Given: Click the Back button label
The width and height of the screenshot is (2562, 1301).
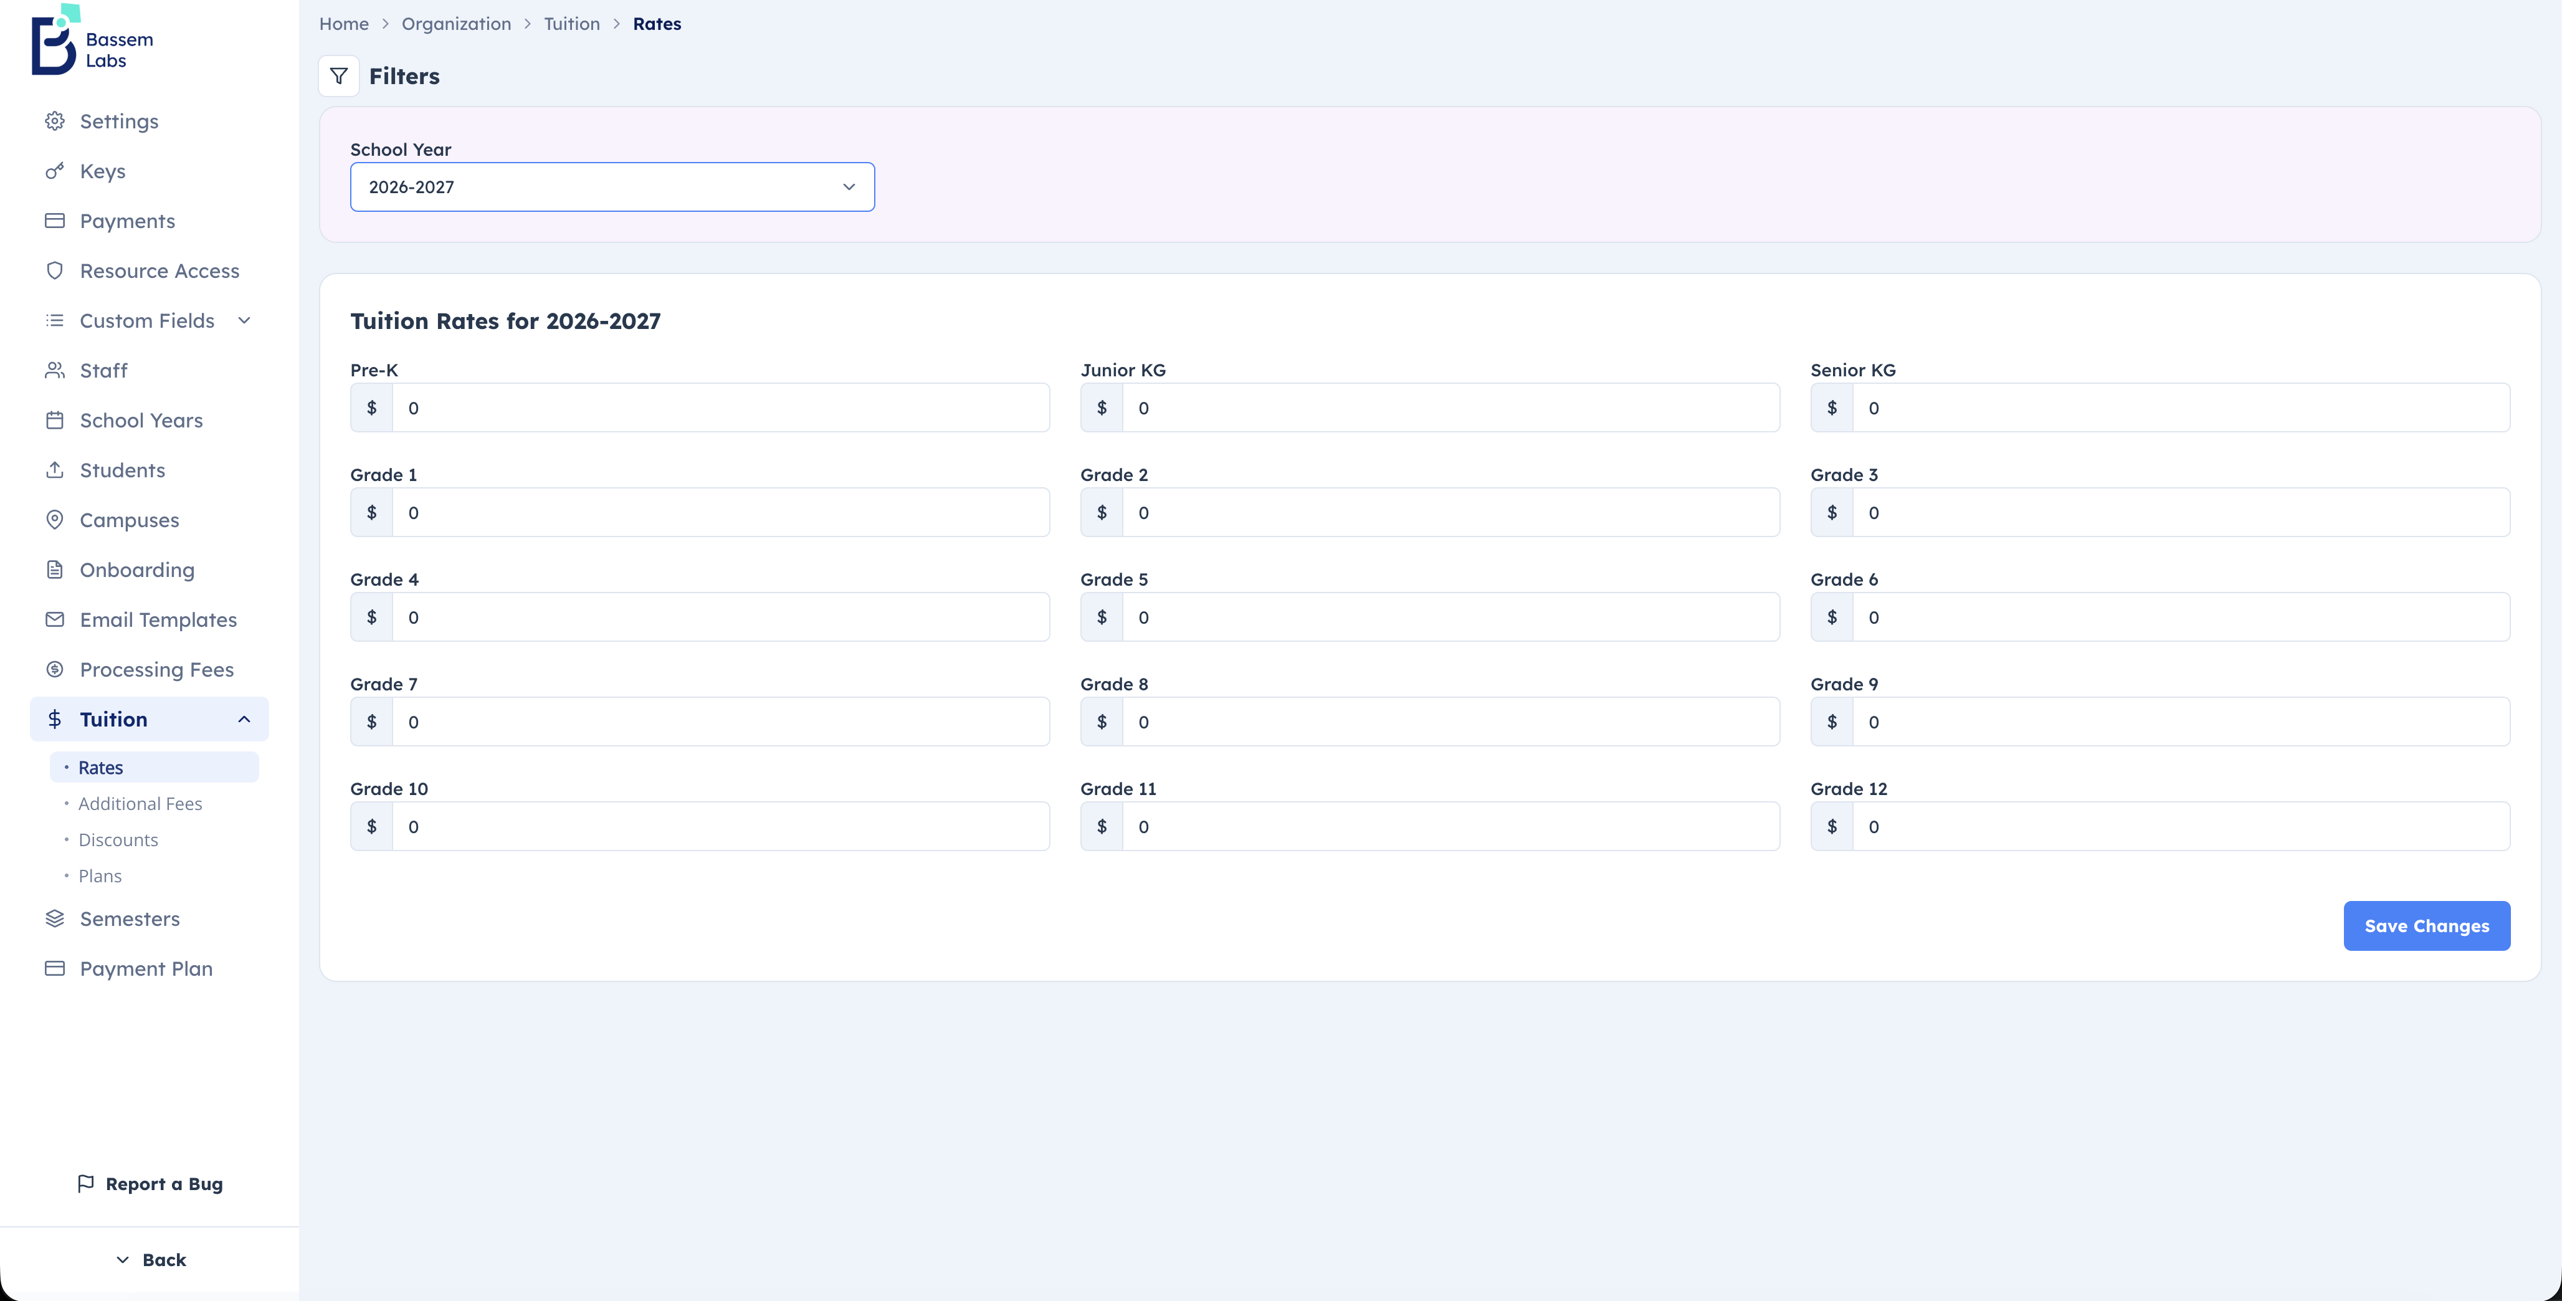Looking at the screenshot, I should (x=164, y=1259).
